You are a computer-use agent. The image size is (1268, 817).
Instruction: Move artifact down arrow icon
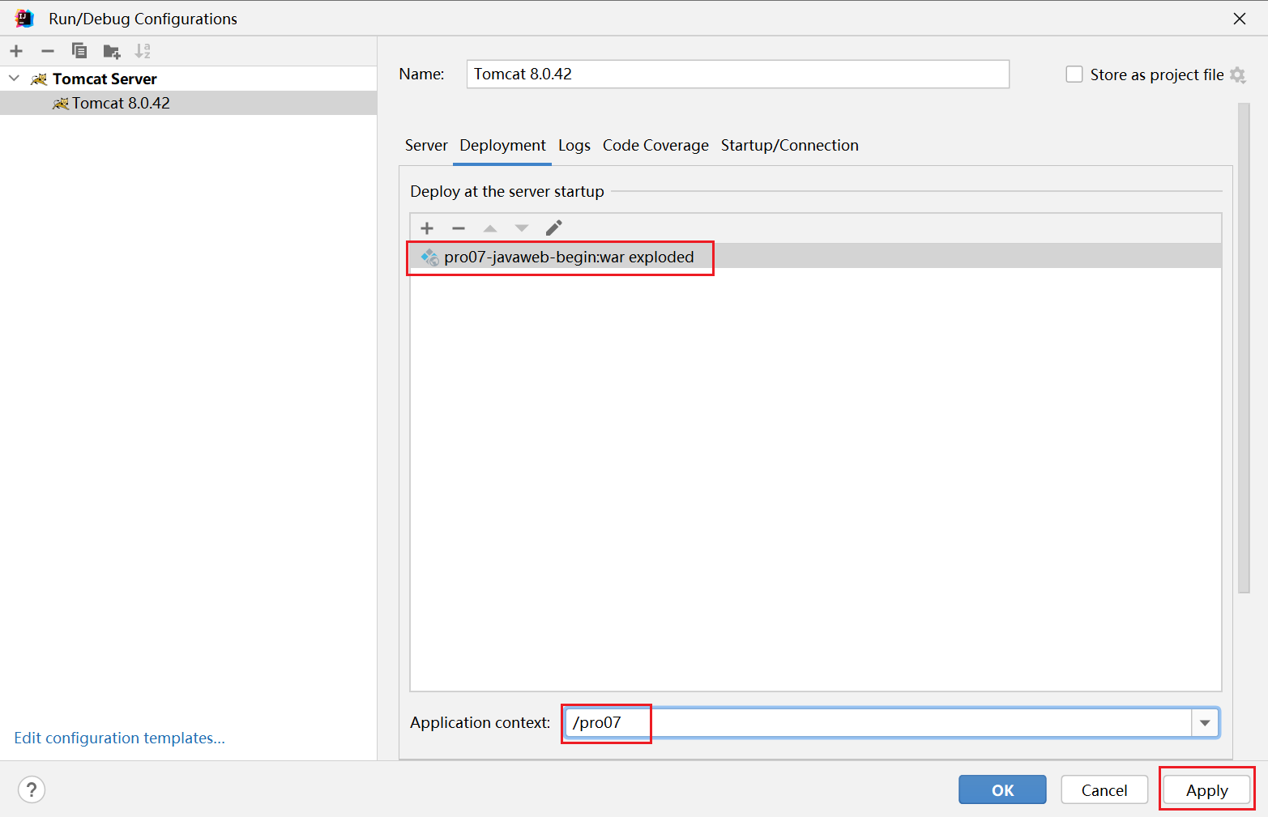coord(522,228)
